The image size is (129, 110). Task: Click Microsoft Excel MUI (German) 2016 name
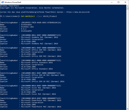[x=39, y=88]
